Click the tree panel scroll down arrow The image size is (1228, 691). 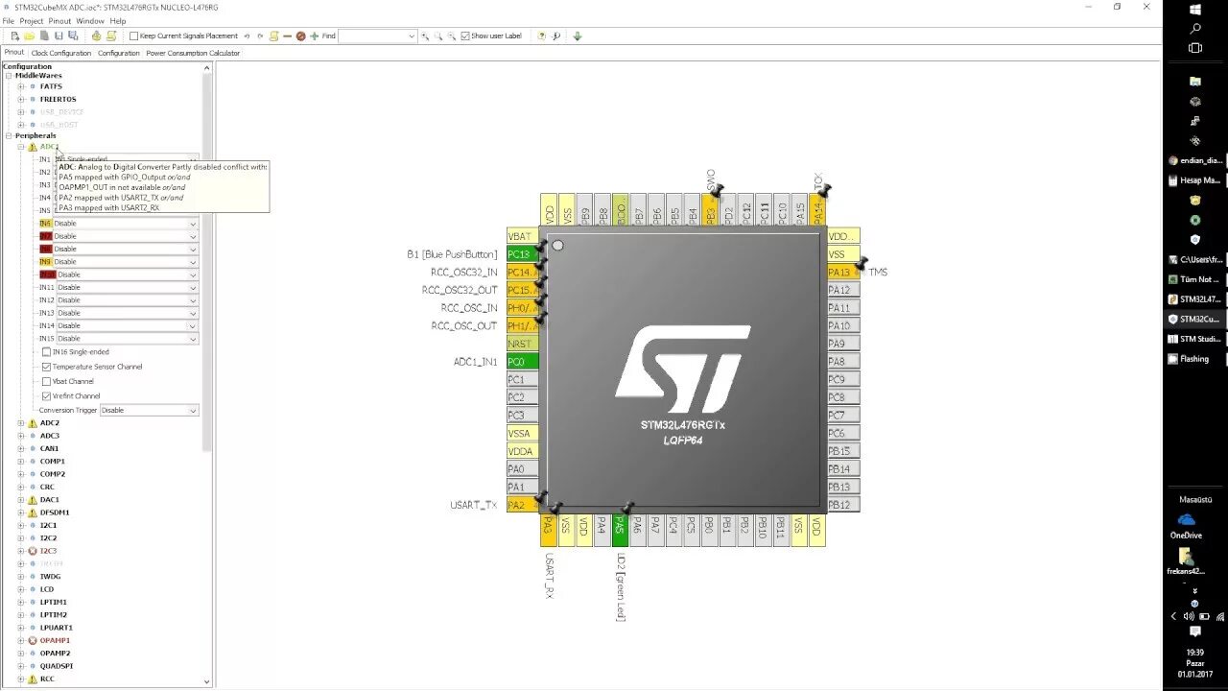click(x=207, y=681)
